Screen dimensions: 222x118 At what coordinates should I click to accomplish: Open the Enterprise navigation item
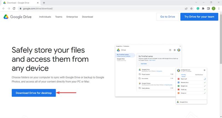[72, 17]
